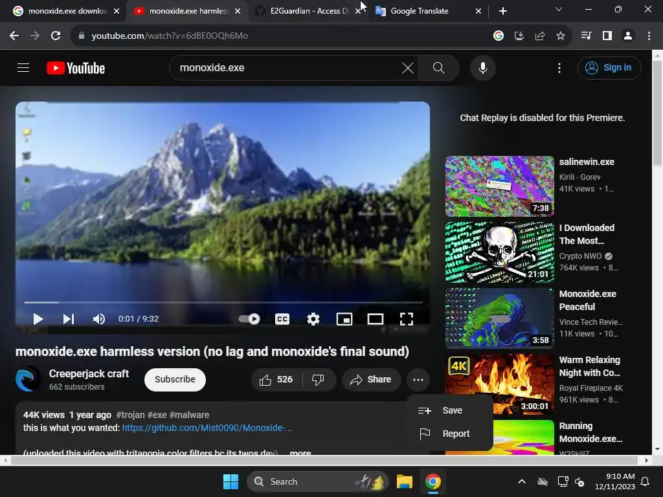Viewport: 663px width, 497px height.
Task: Open Monoxide.exe Peaceful video thumbnail
Action: (499, 318)
